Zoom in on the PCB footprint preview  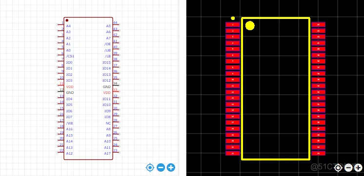[358, 168]
